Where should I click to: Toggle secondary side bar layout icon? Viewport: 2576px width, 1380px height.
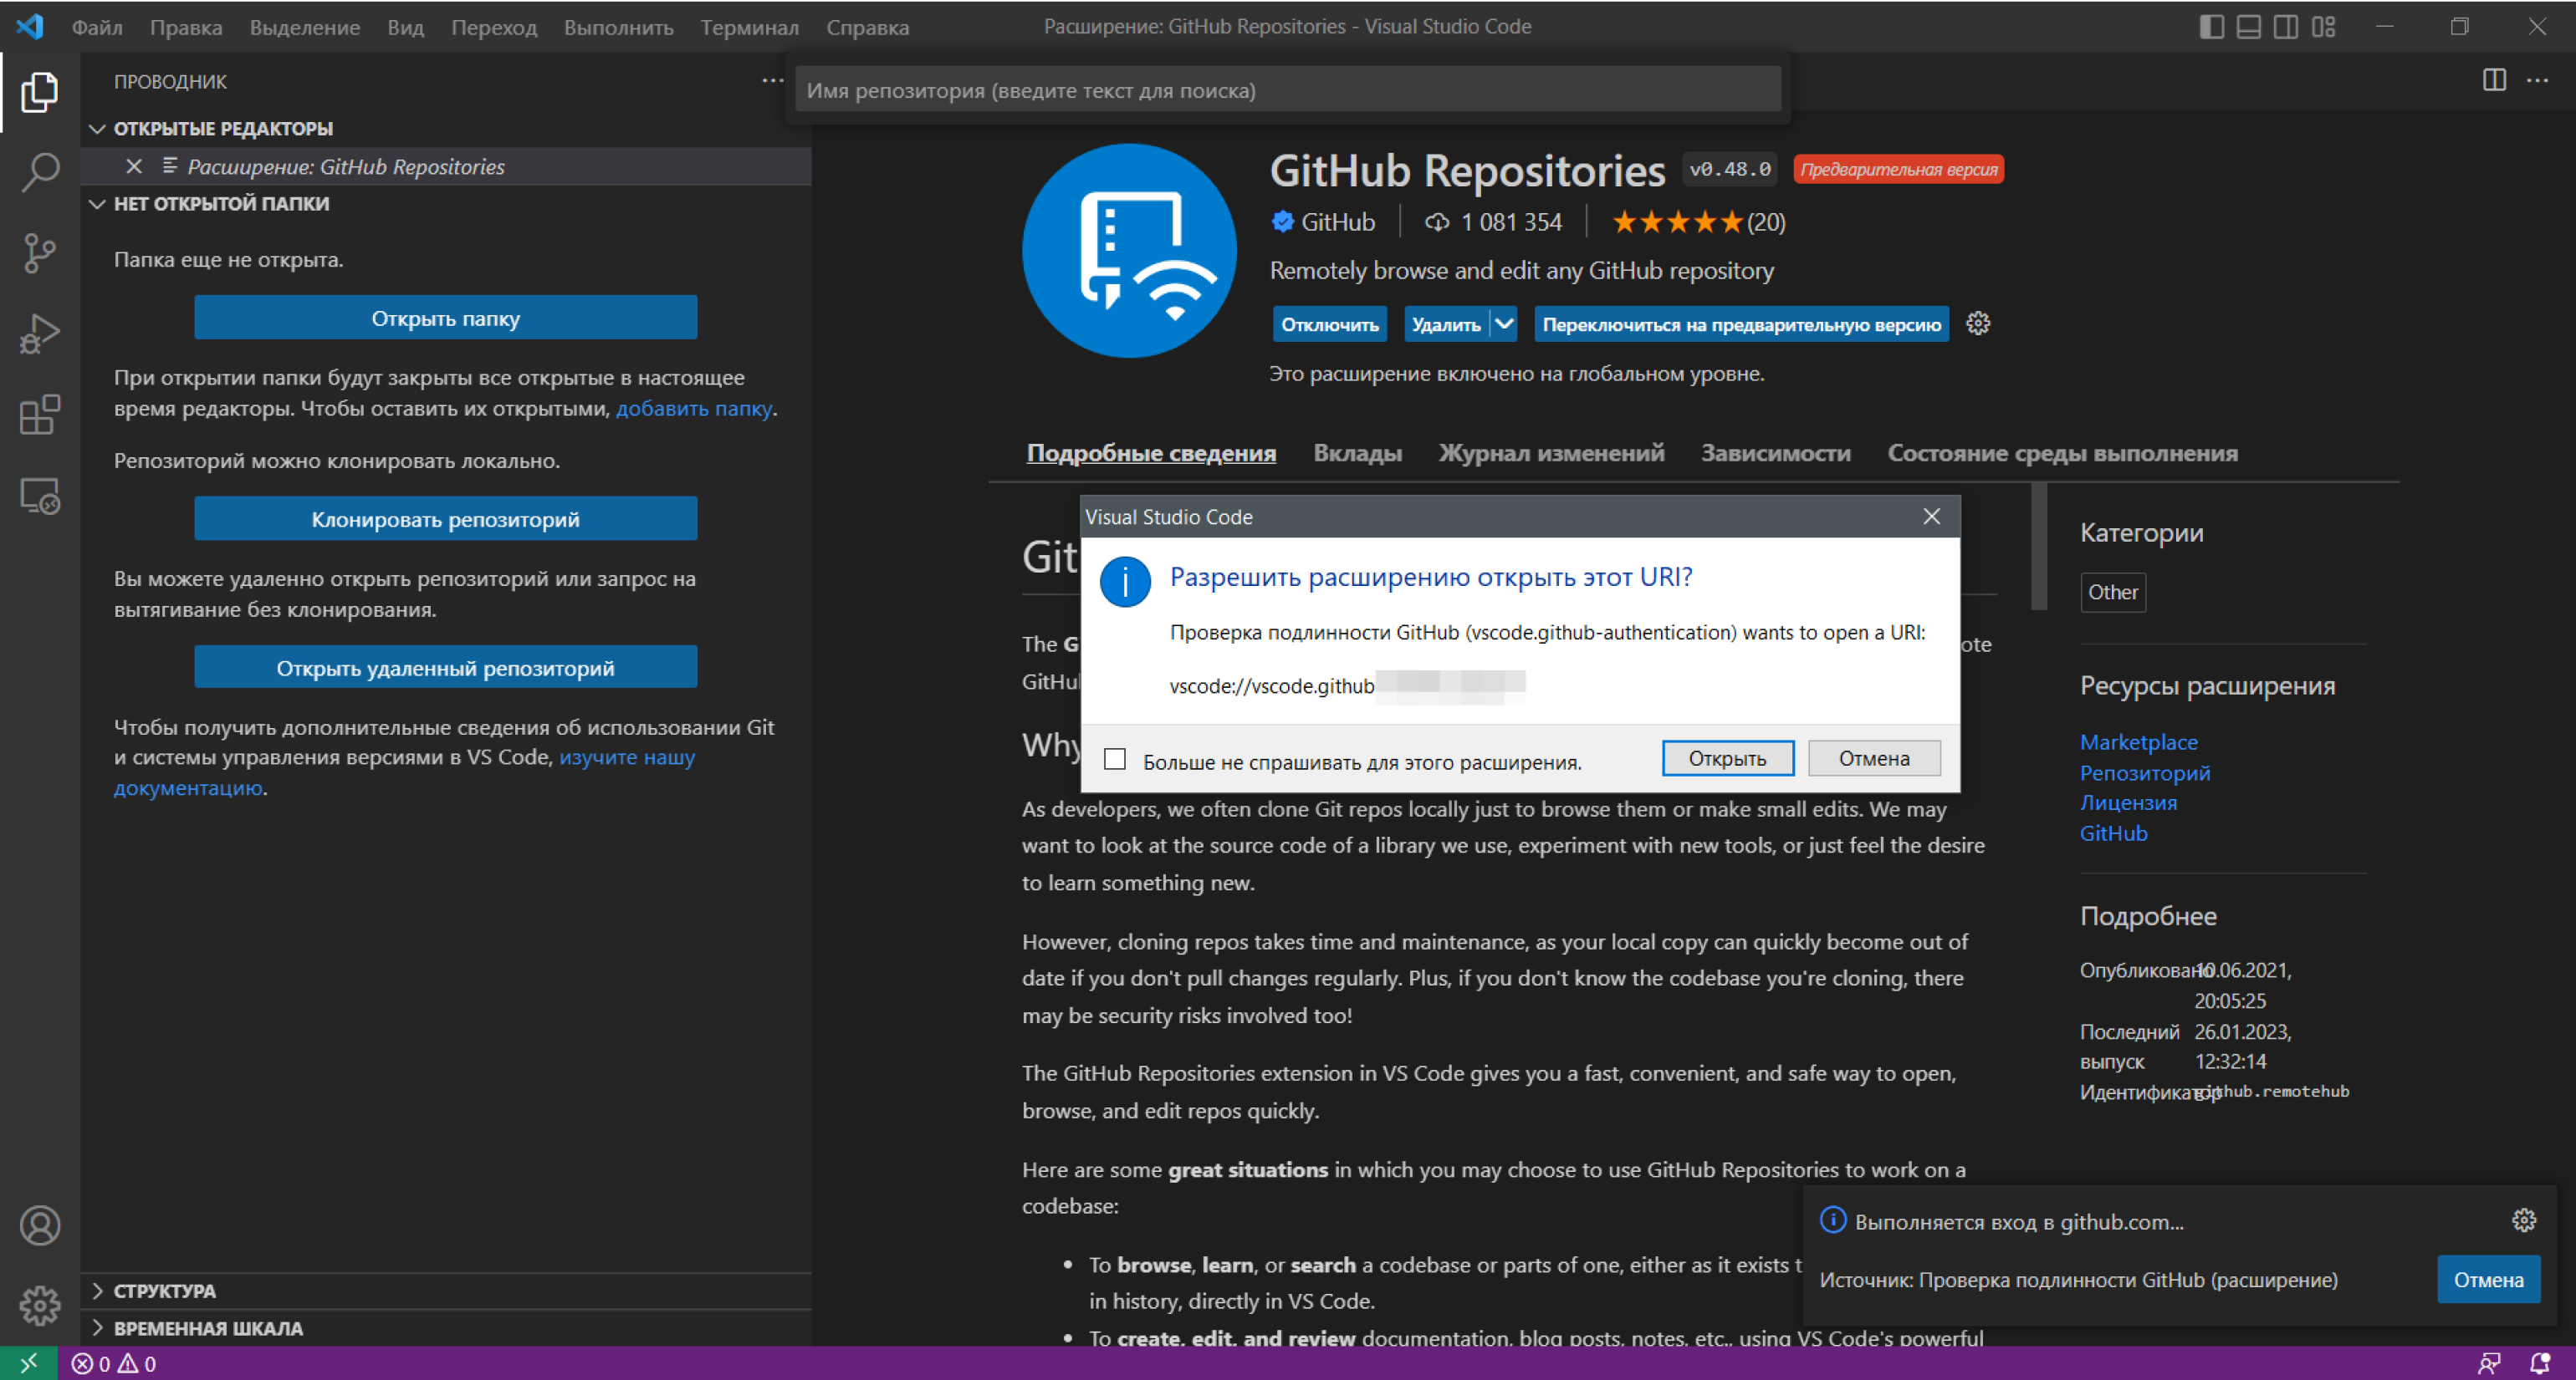coord(2286,27)
